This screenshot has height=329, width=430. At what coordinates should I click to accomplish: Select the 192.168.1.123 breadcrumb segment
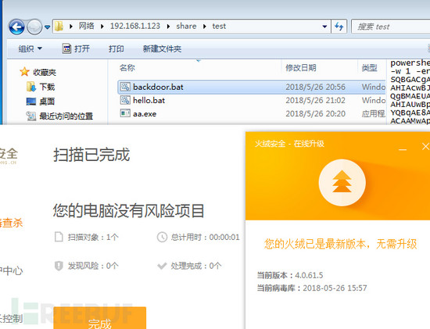135,26
